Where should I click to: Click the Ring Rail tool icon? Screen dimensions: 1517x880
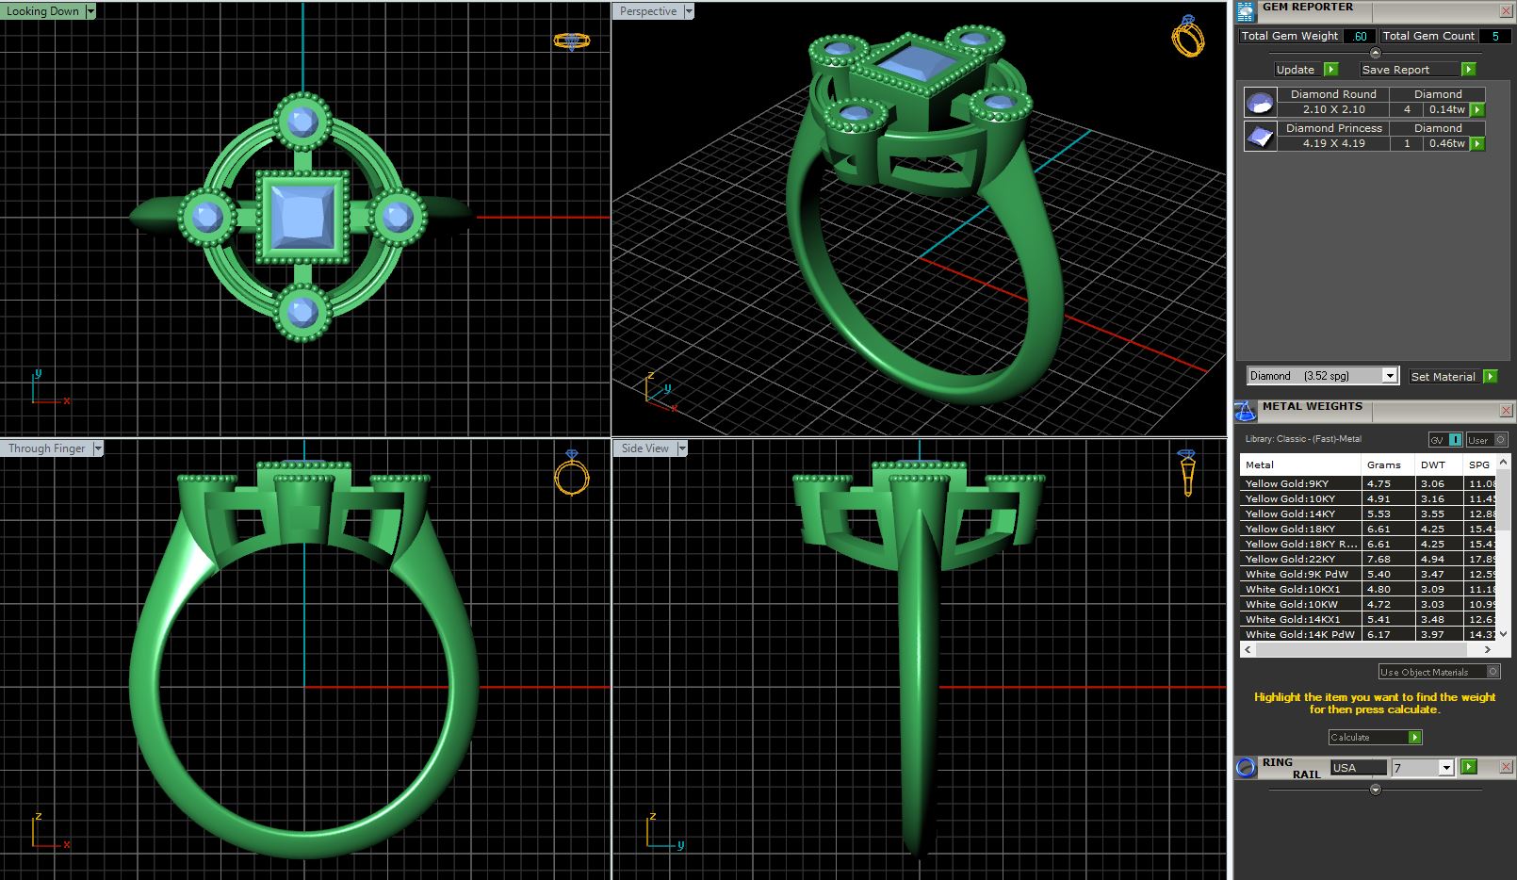click(1246, 767)
